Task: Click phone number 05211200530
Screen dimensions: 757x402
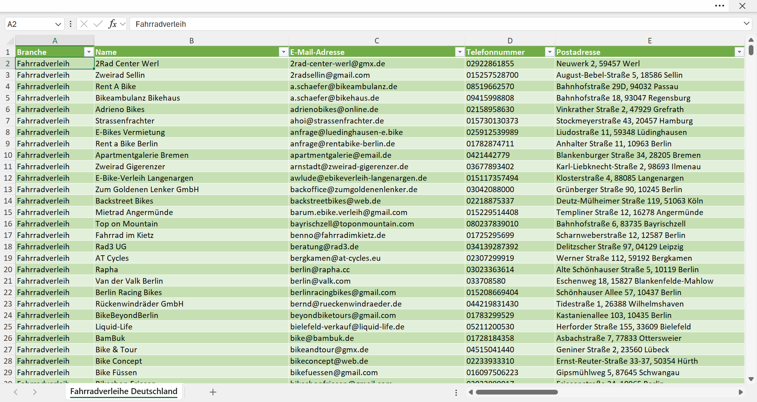Action: coord(510,327)
